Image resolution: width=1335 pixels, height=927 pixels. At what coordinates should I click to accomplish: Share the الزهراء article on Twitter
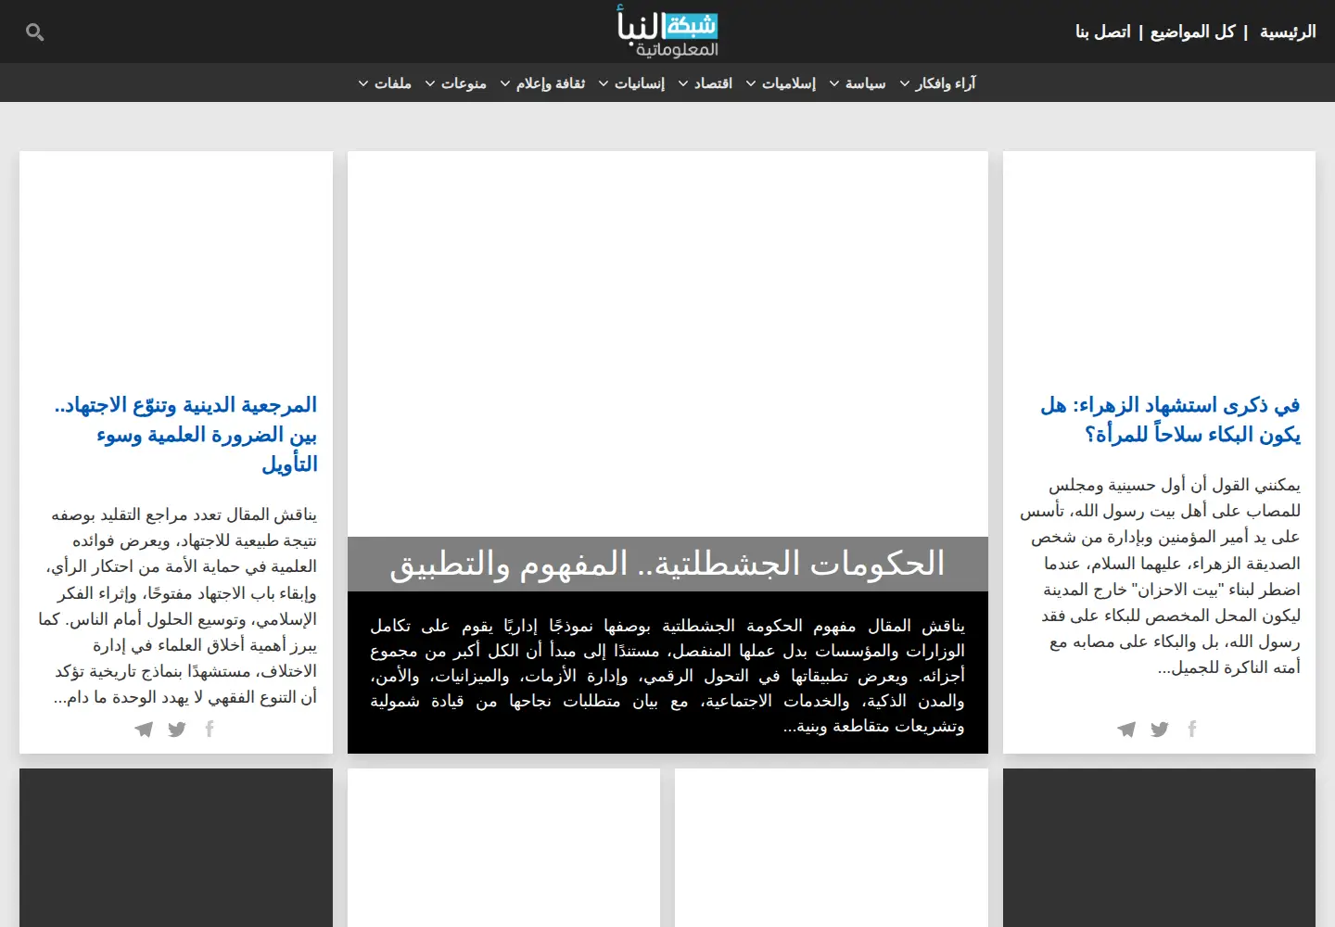point(1159,730)
